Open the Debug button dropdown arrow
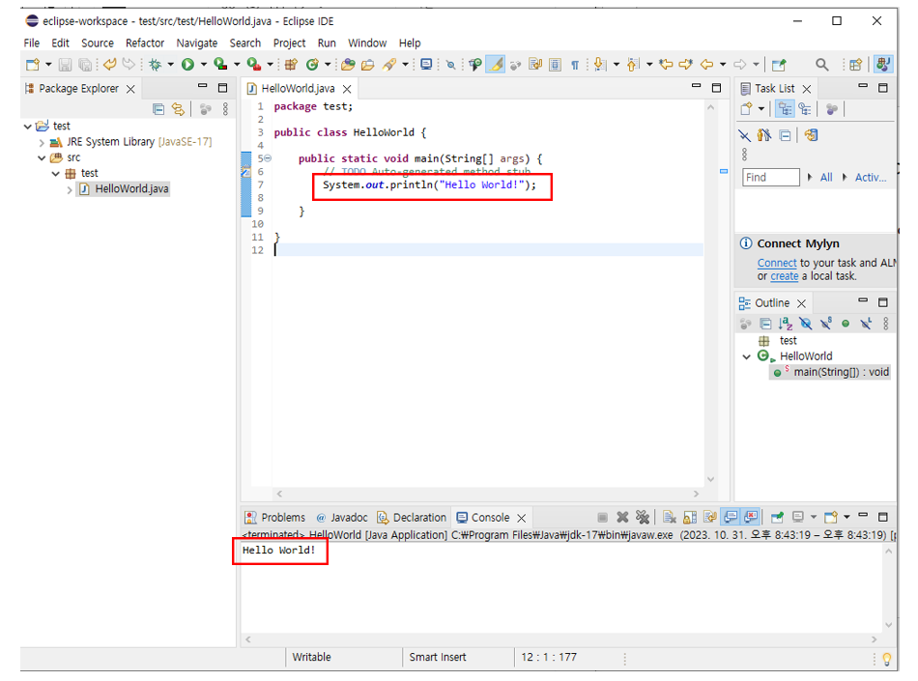This screenshot has height=681, width=918. [x=170, y=65]
